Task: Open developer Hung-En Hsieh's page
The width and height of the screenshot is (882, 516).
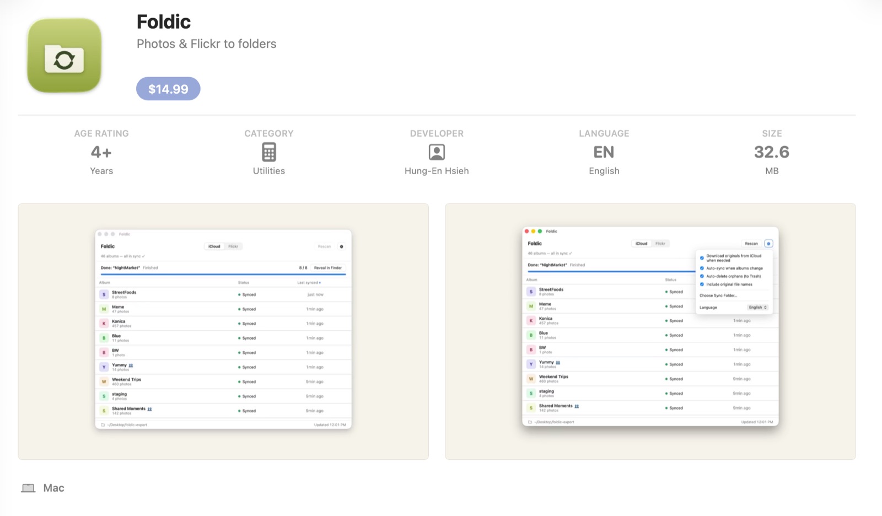Action: pos(437,171)
